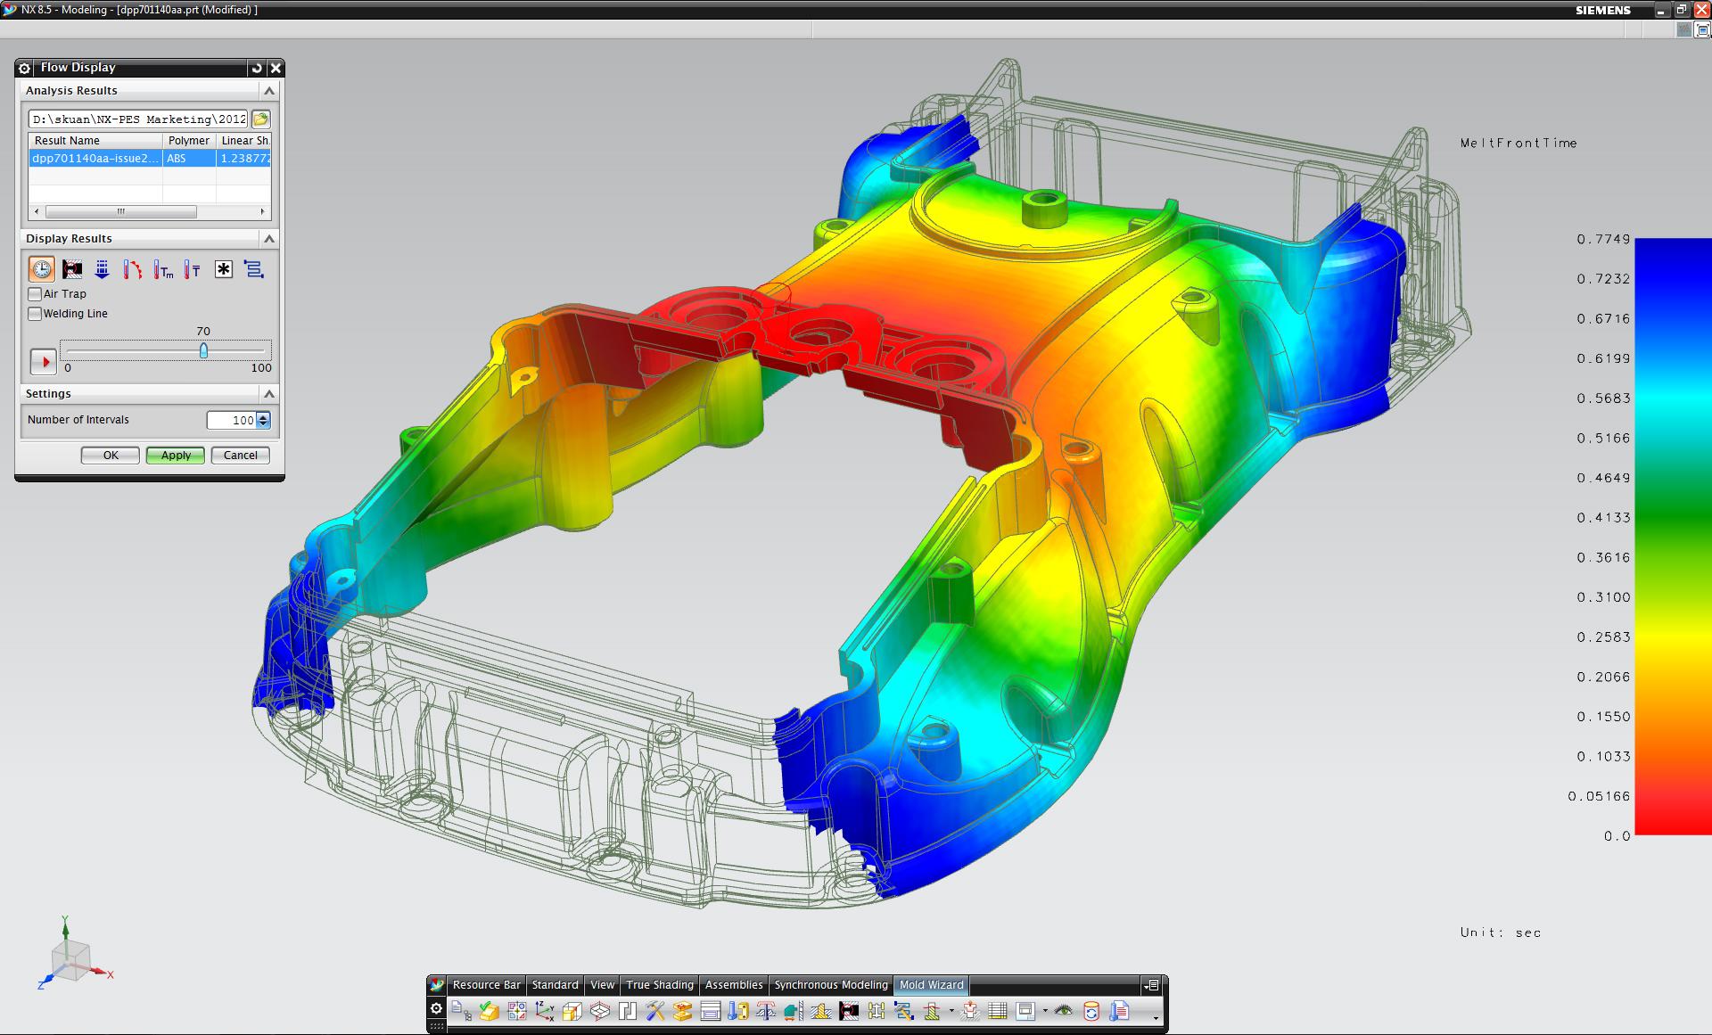Open dropdown arrow beside electrode toolbar icon
The height and width of the screenshot is (1035, 1712).
[x=951, y=1011]
